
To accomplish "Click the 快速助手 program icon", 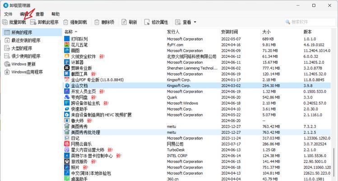I will (67, 109).
